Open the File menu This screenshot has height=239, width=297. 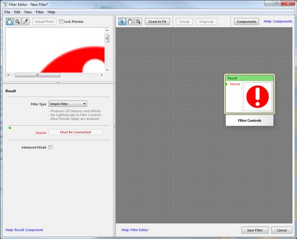(7, 12)
